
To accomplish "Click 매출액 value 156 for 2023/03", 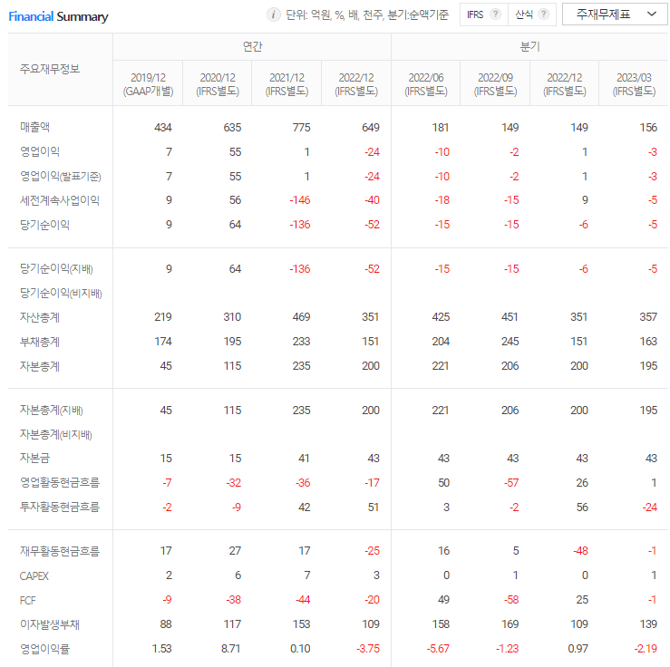I will tap(648, 127).
